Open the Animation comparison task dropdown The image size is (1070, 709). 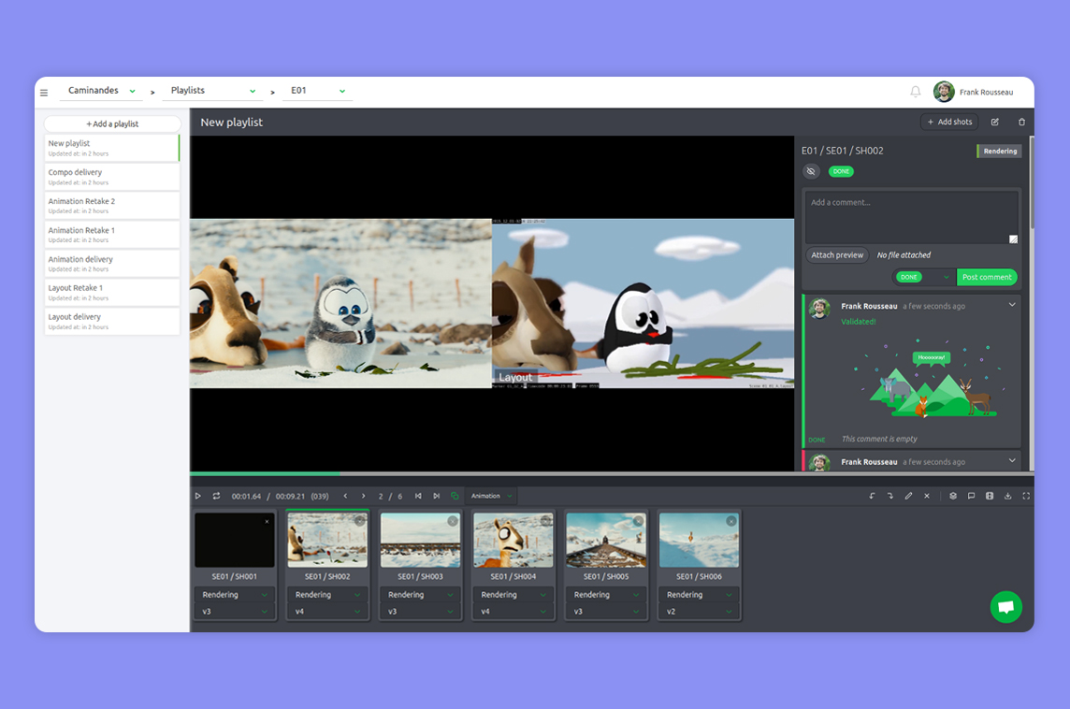pos(491,496)
